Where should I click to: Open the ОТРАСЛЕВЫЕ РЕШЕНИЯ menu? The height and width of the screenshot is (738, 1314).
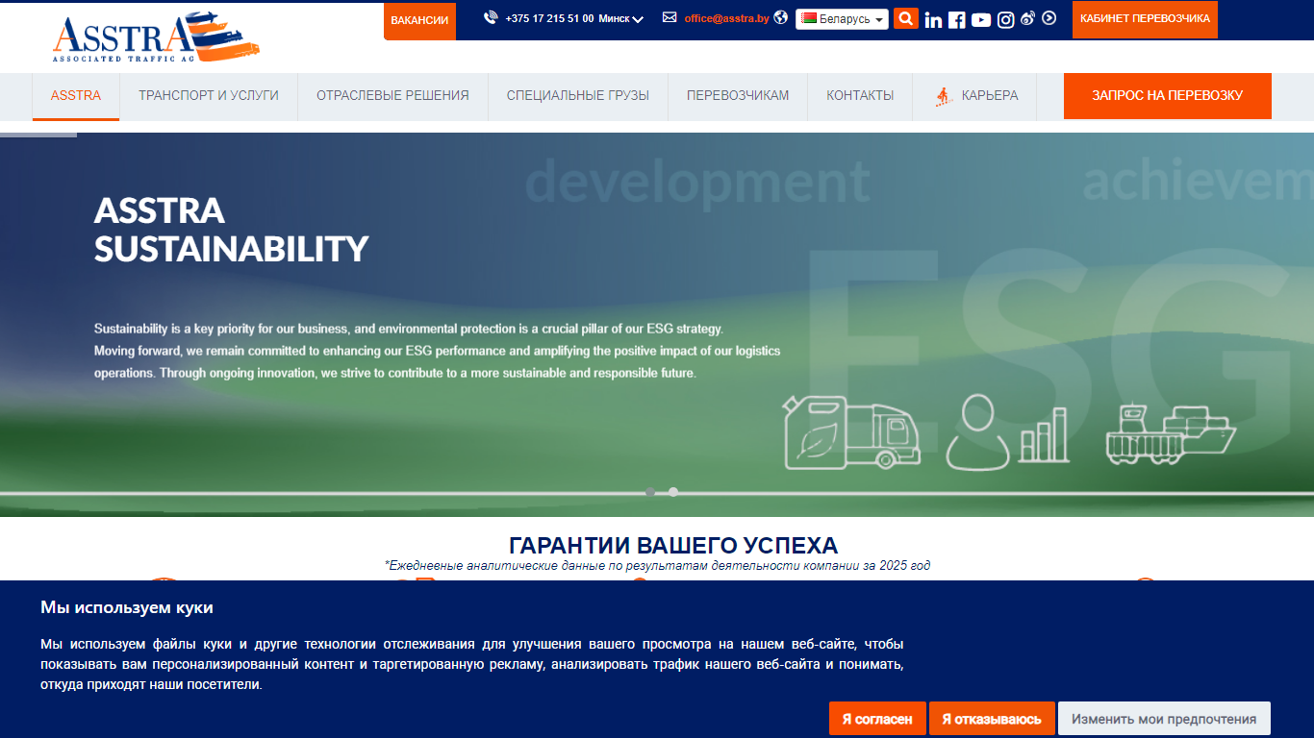pyautogui.click(x=392, y=96)
